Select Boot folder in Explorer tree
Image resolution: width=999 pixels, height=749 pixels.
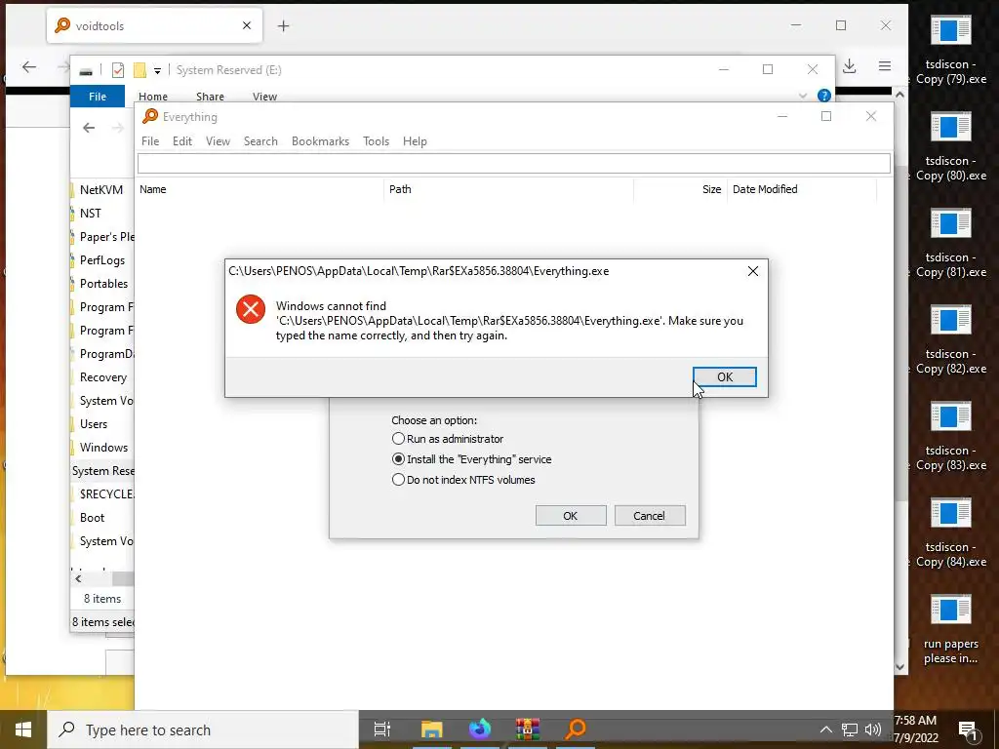coord(92,518)
